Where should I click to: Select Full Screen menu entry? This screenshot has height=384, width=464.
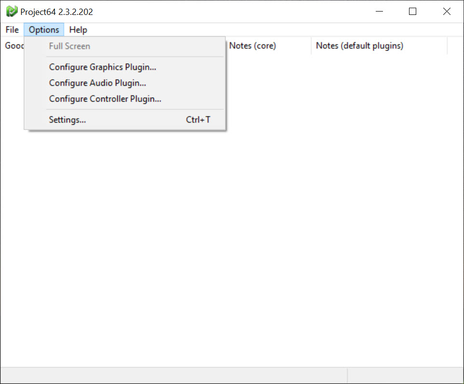124,46
